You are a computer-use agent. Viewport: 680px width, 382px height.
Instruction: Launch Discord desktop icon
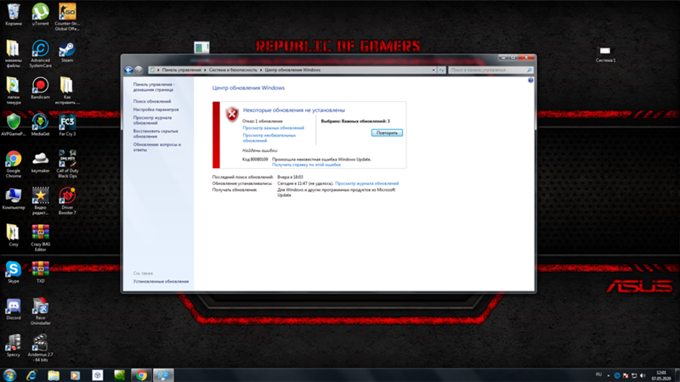click(x=14, y=309)
